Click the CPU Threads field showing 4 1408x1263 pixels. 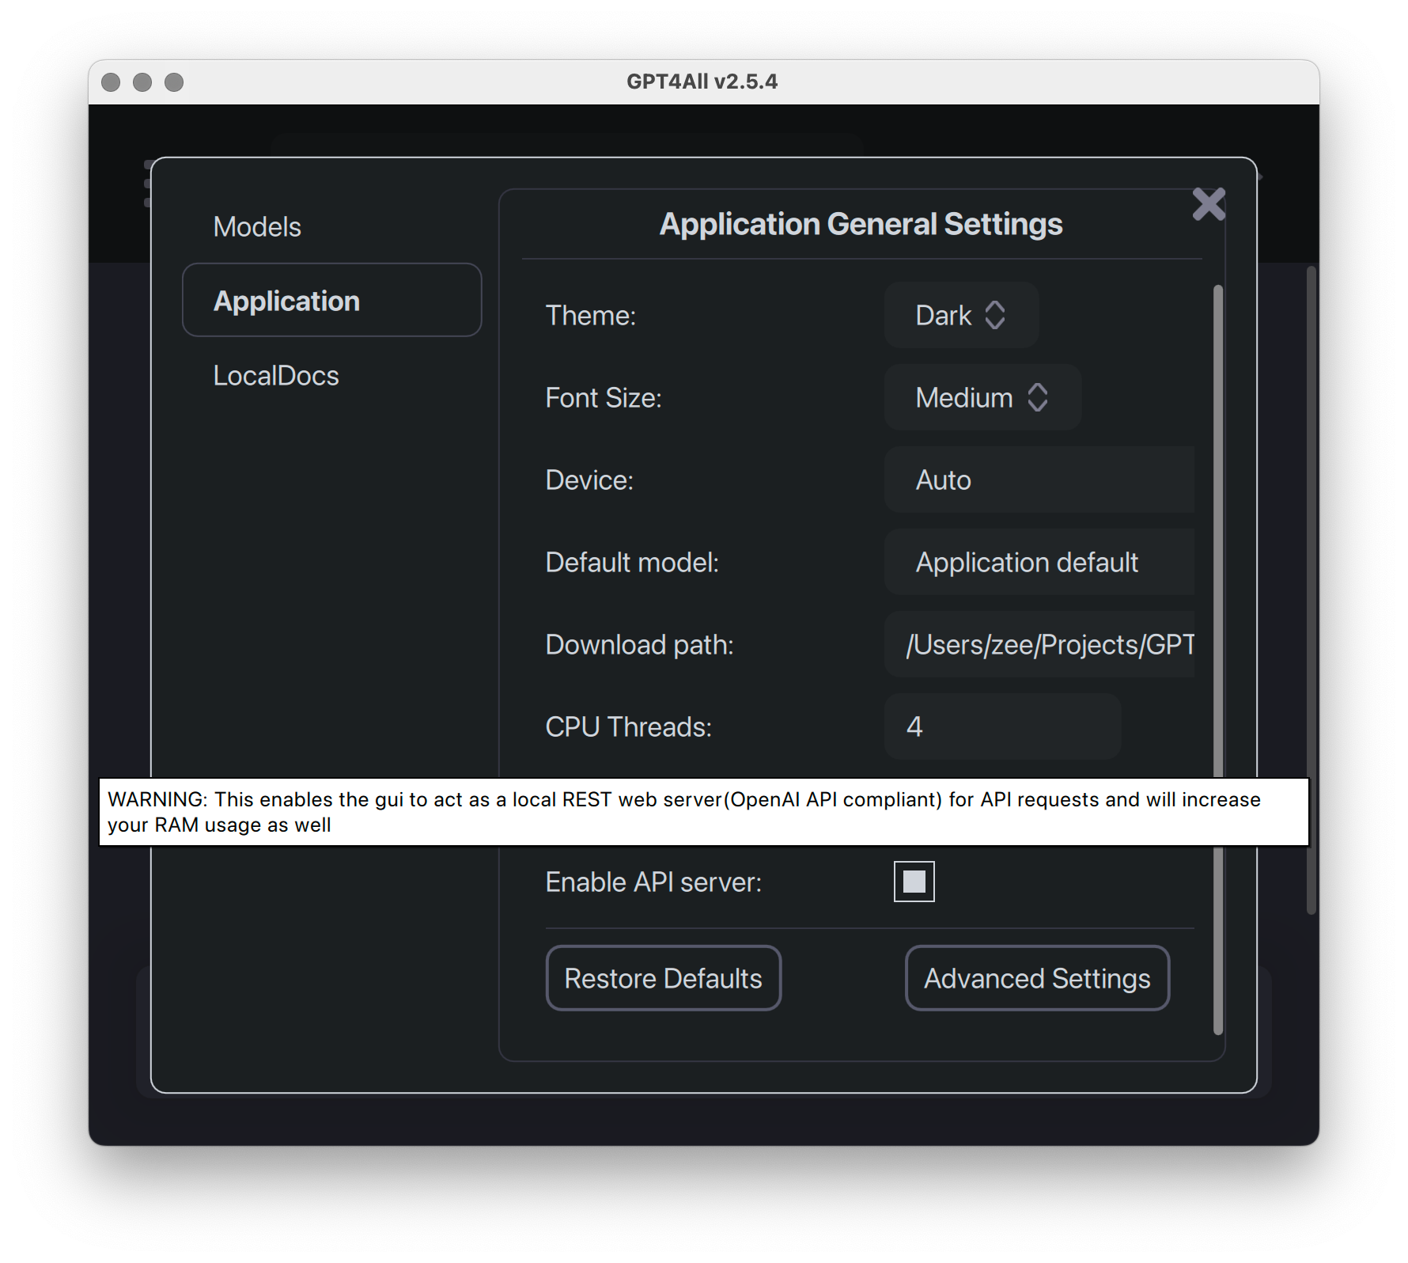(1002, 726)
